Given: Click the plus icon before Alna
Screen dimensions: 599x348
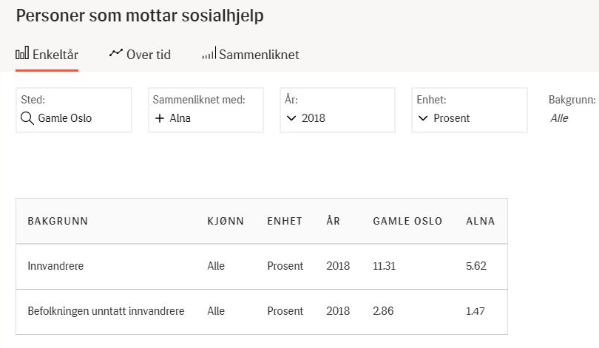Looking at the screenshot, I should (159, 118).
